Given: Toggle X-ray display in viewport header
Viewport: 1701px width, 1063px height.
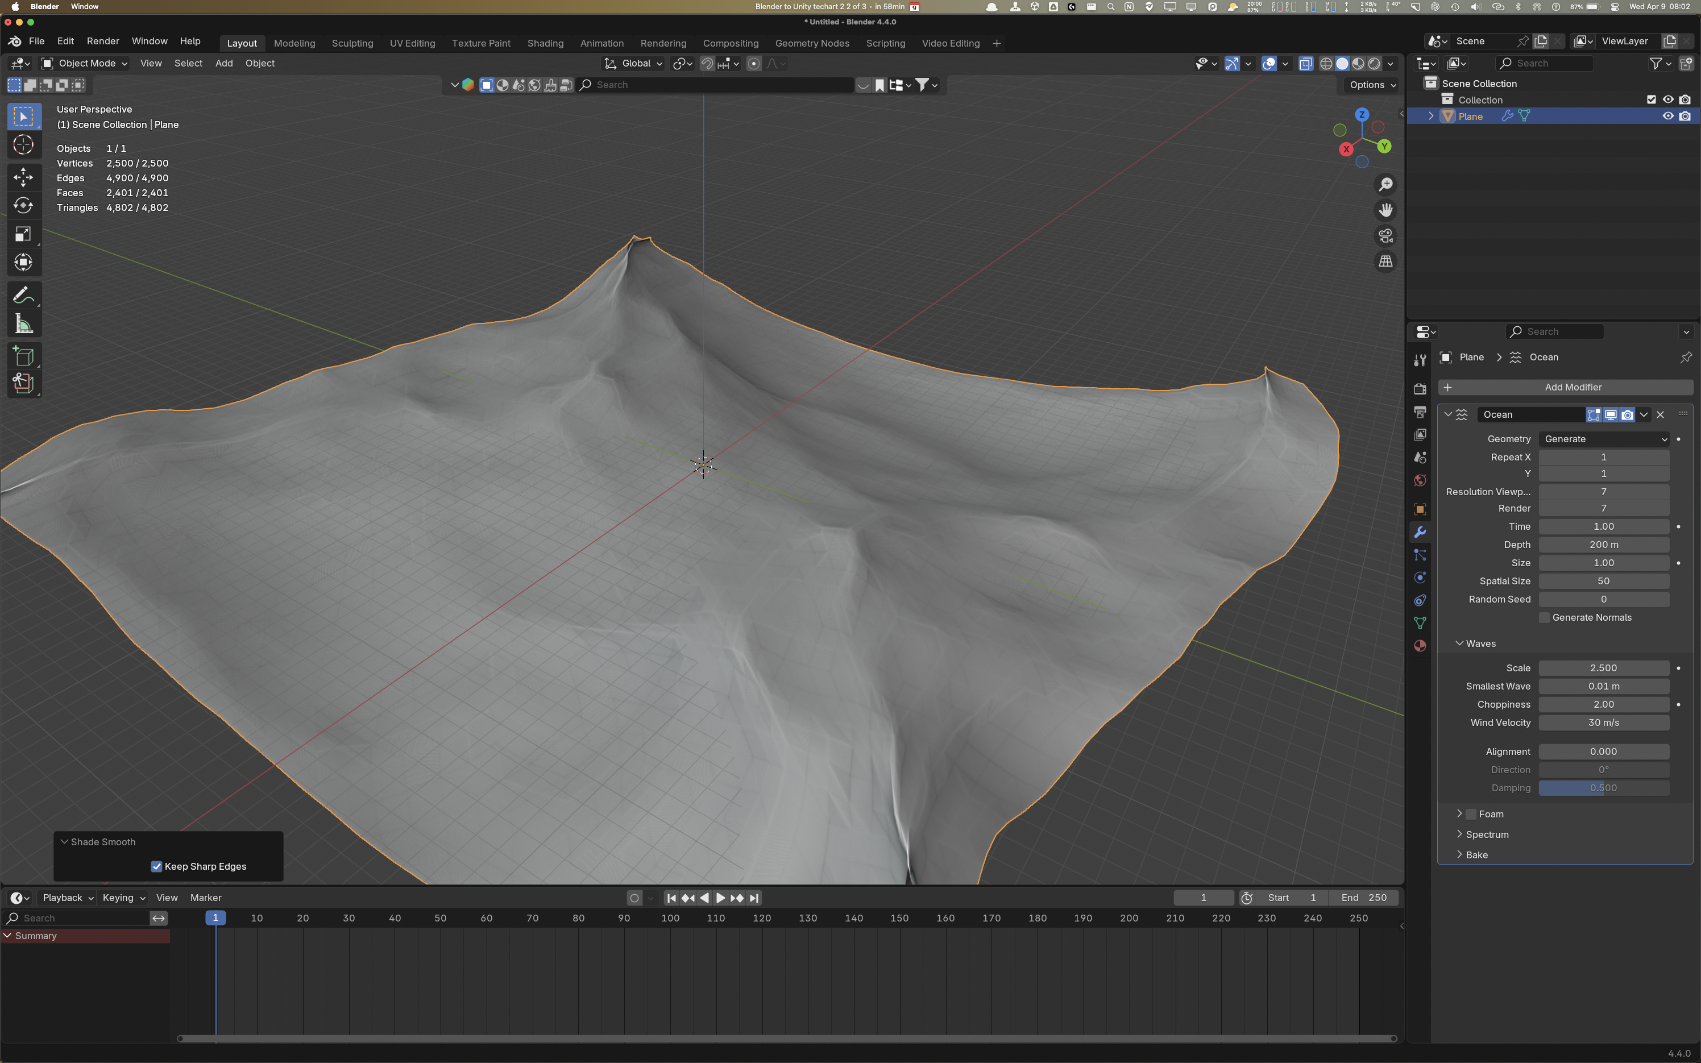Looking at the screenshot, I should pyautogui.click(x=1305, y=63).
